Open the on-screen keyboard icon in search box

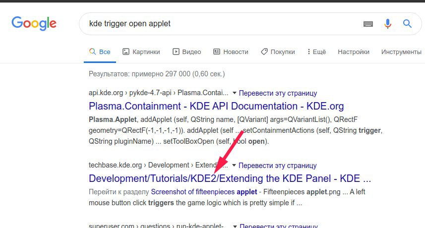click(368, 24)
